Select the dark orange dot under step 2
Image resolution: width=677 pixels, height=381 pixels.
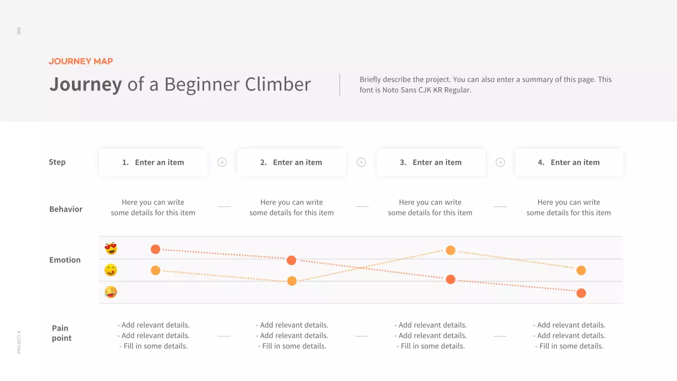[x=291, y=260]
